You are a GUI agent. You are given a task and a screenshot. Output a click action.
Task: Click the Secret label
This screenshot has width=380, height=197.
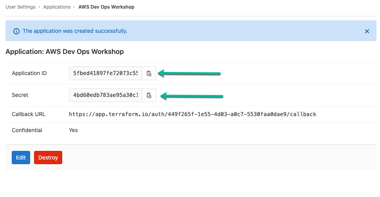coord(20,95)
